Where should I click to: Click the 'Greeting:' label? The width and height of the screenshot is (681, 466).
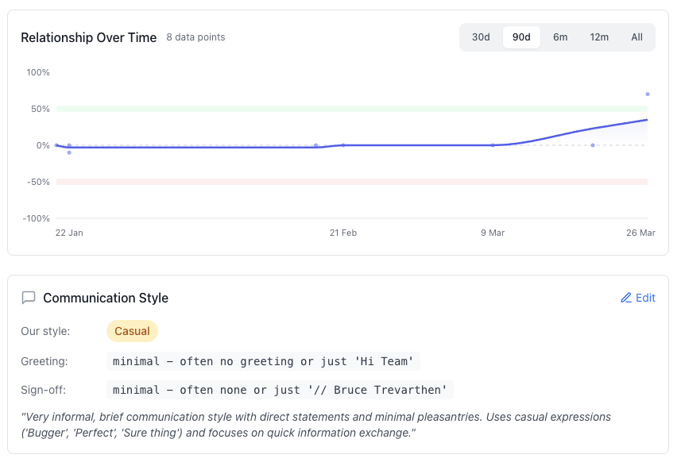coord(44,361)
